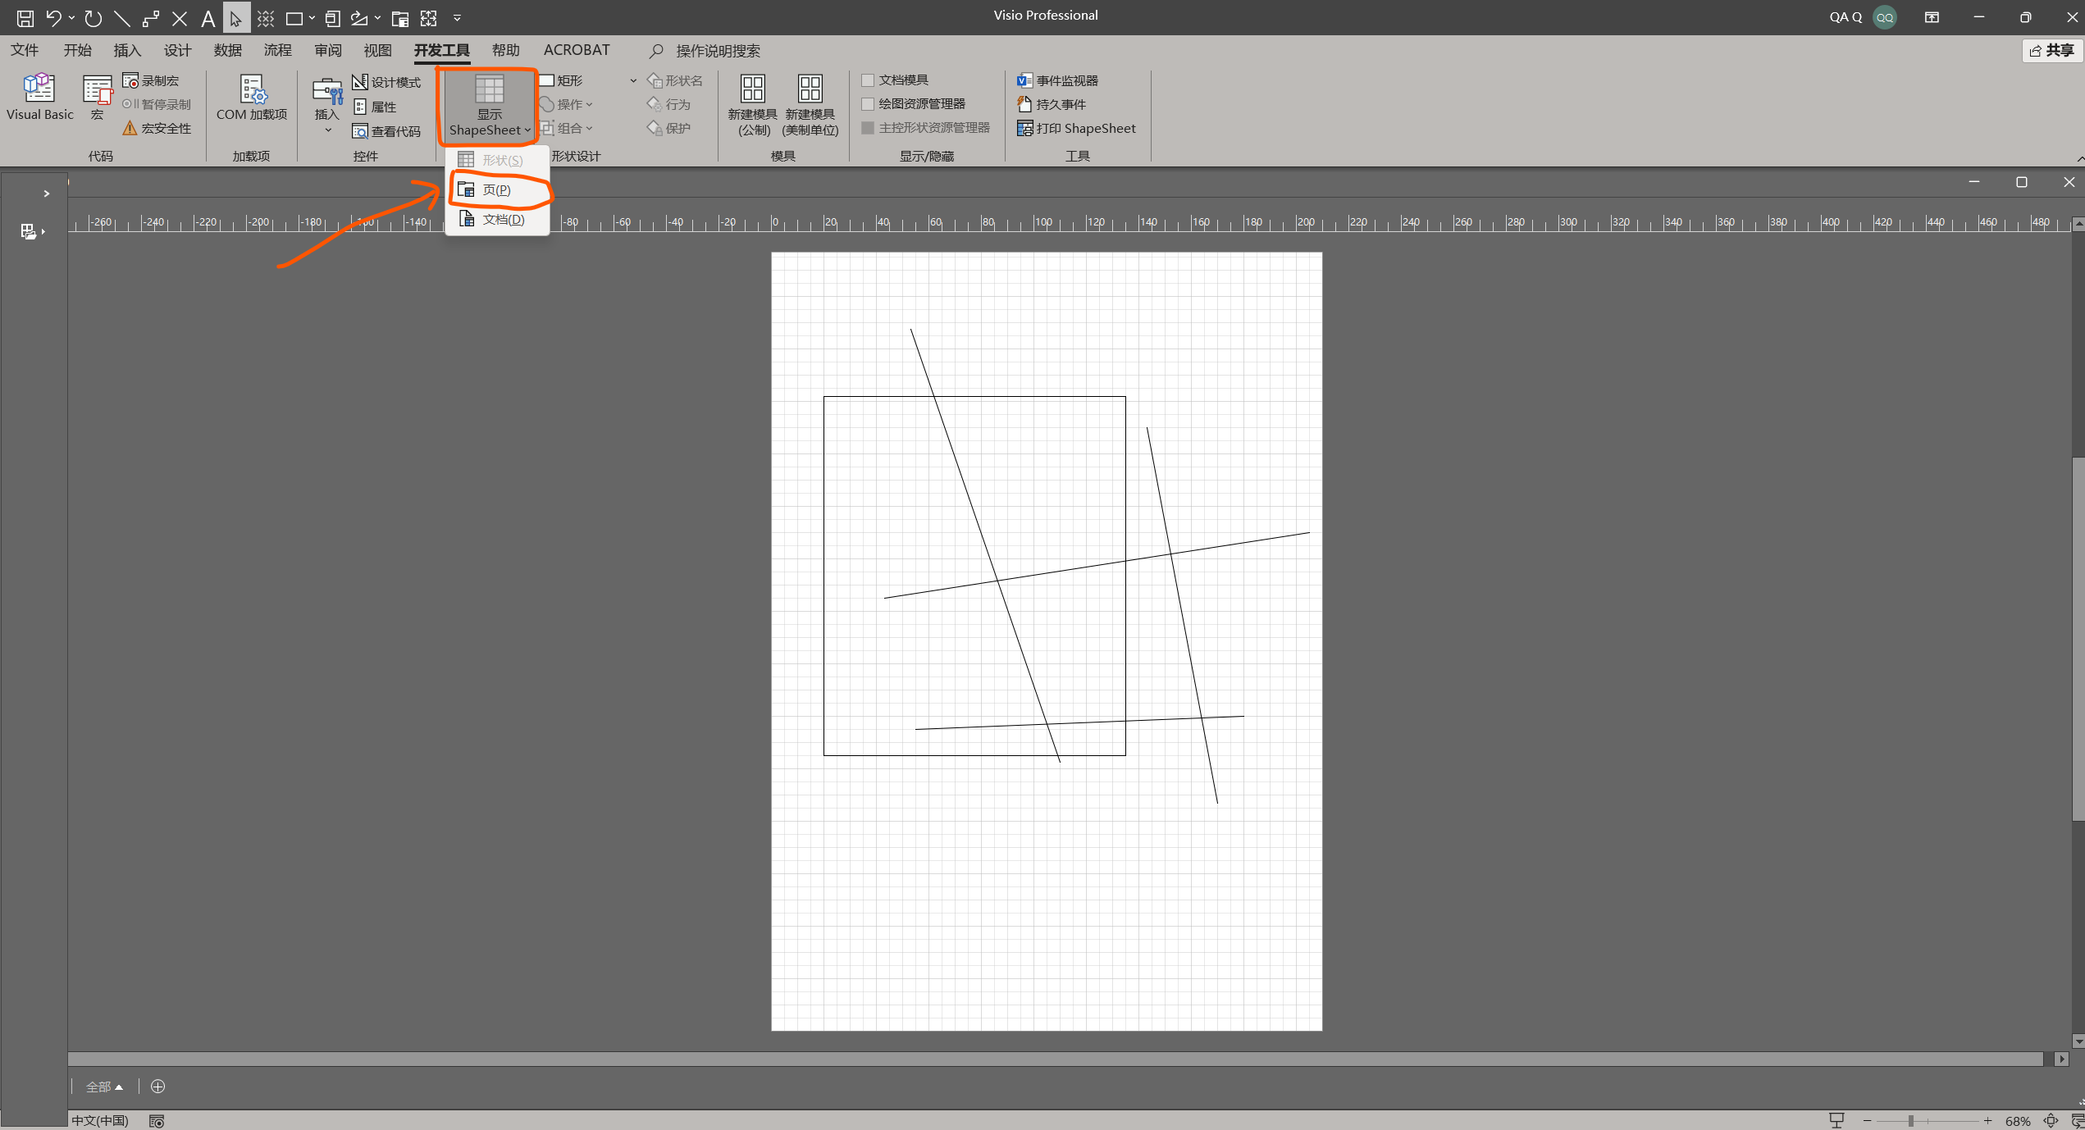The width and height of the screenshot is (2085, 1130).
Task: Toggle Master Explorer (主控形状资源管理器) checkbox
Action: click(868, 128)
